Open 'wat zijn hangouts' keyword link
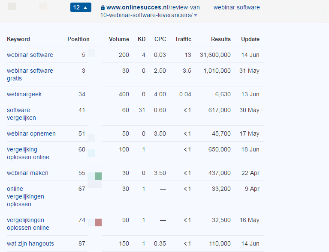This screenshot has width=329, height=252. click(x=30, y=243)
